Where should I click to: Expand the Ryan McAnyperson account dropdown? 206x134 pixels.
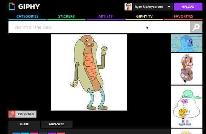point(153,7)
